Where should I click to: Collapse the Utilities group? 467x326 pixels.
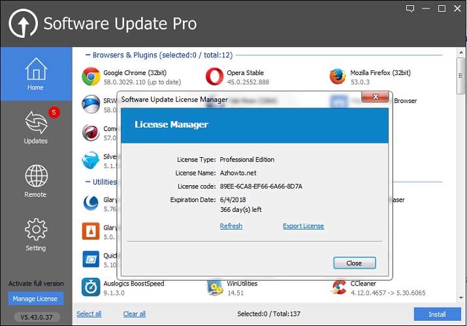click(88, 181)
